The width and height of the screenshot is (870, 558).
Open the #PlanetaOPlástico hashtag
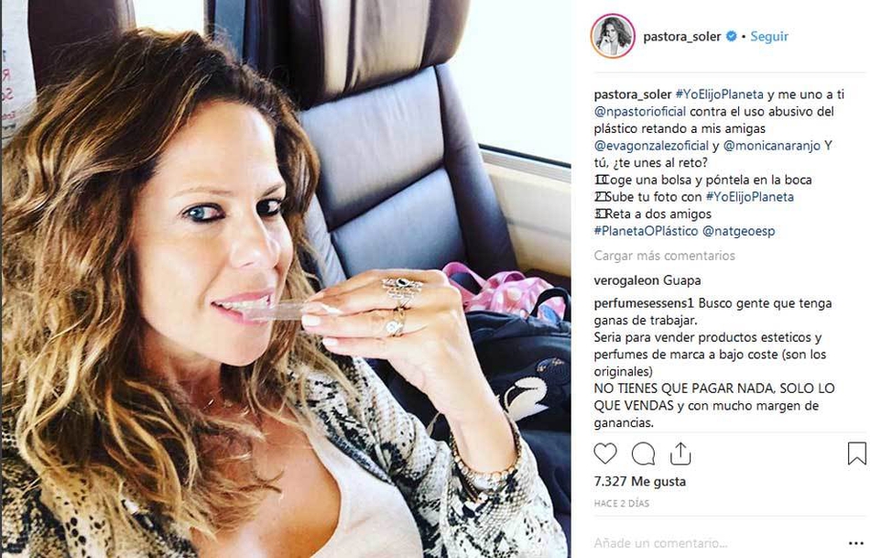click(646, 231)
